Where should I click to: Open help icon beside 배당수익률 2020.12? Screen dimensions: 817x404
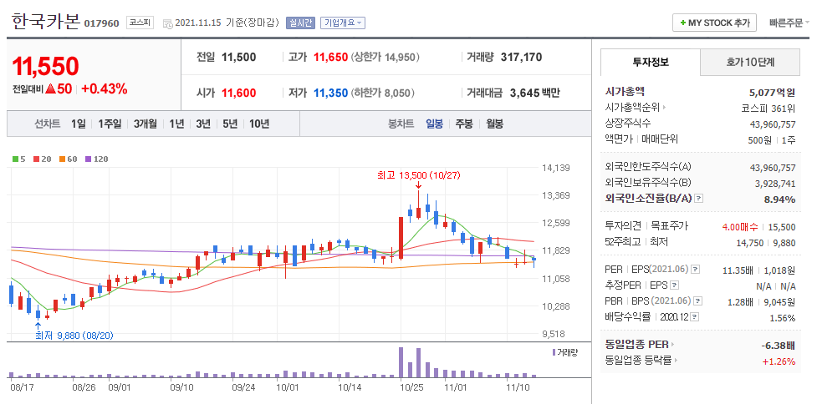696,317
